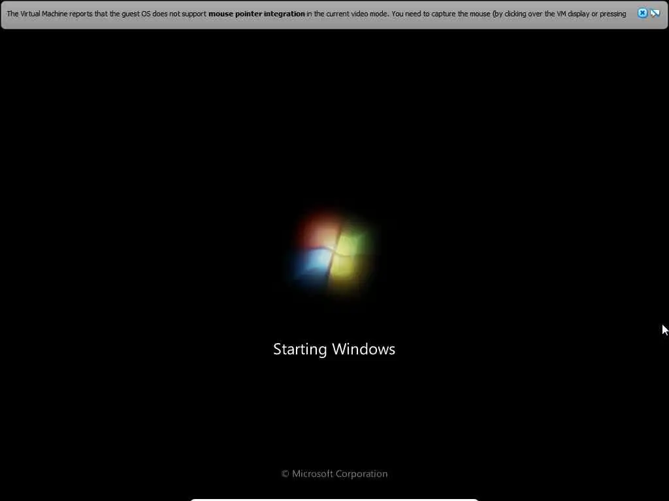
Task: Click the "© Microsoft Corporation" text
Action: (334, 474)
